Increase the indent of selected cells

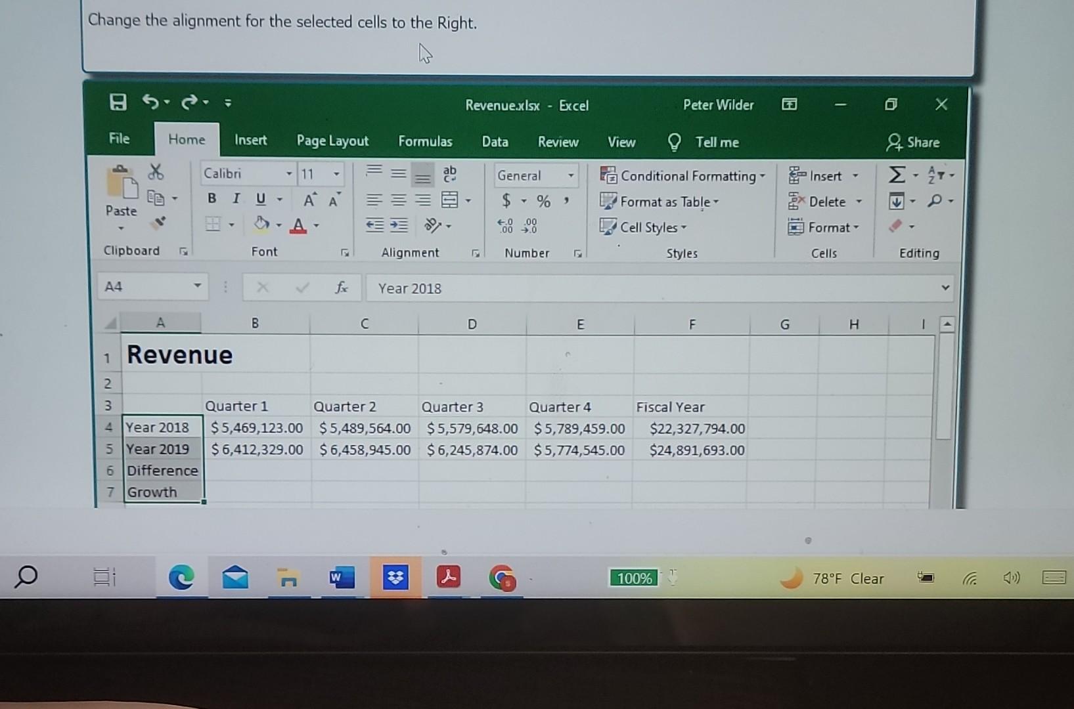[399, 225]
